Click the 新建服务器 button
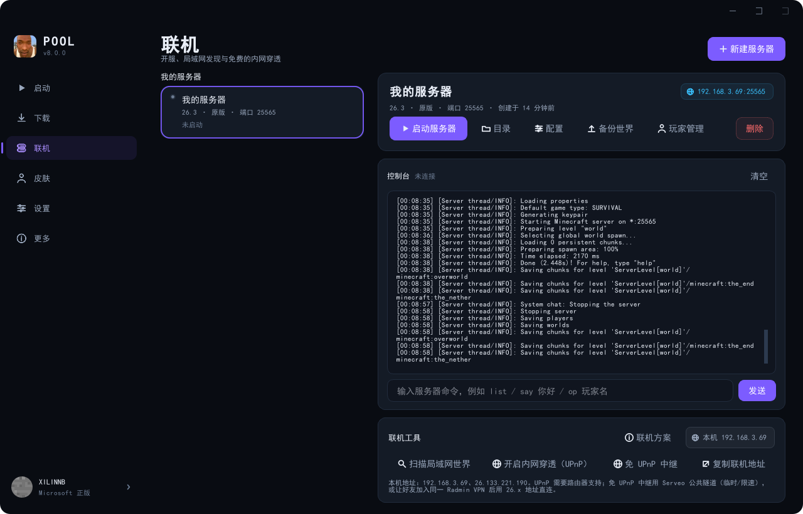This screenshot has height=514, width=803. [747, 49]
